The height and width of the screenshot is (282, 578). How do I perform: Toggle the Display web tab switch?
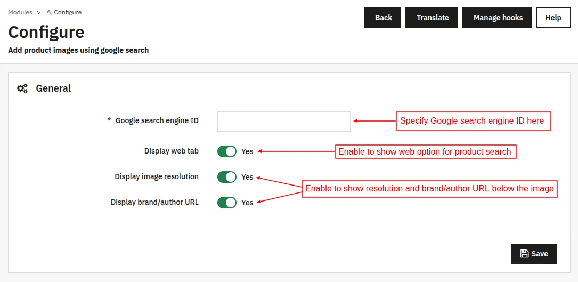227,151
